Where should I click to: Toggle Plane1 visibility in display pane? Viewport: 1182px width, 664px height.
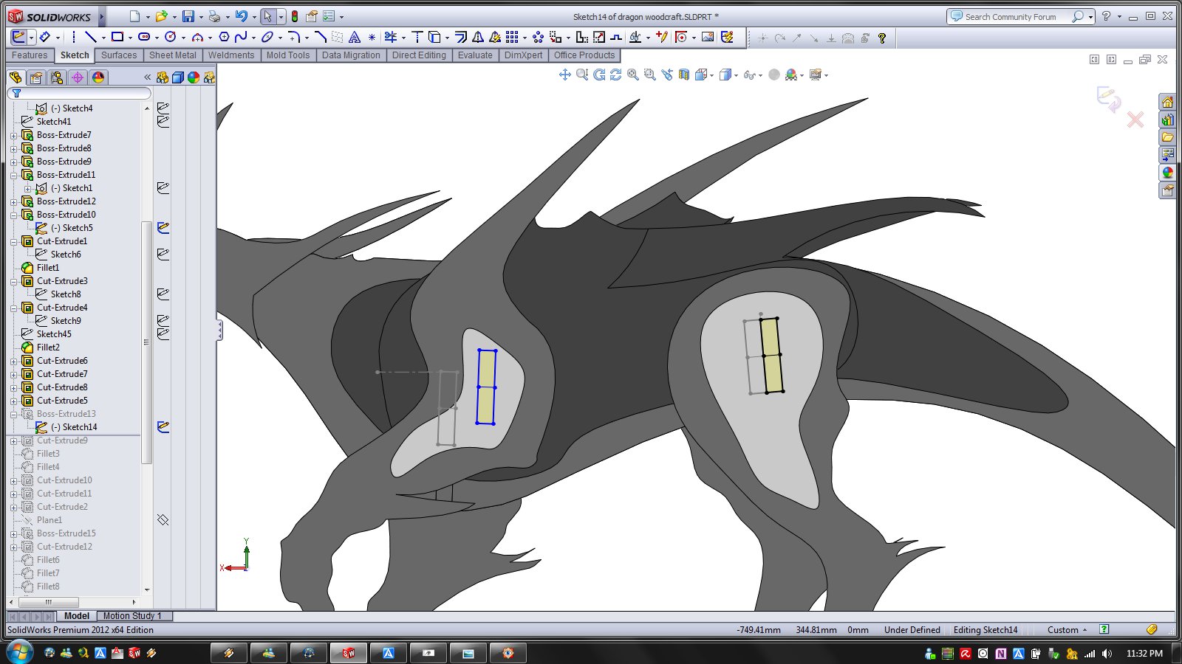pos(163,520)
